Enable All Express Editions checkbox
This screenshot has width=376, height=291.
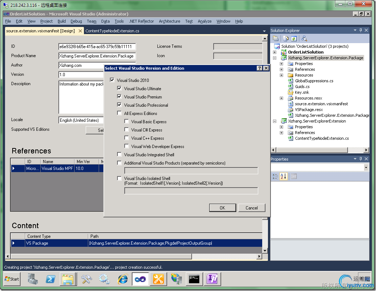pos(120,113)
